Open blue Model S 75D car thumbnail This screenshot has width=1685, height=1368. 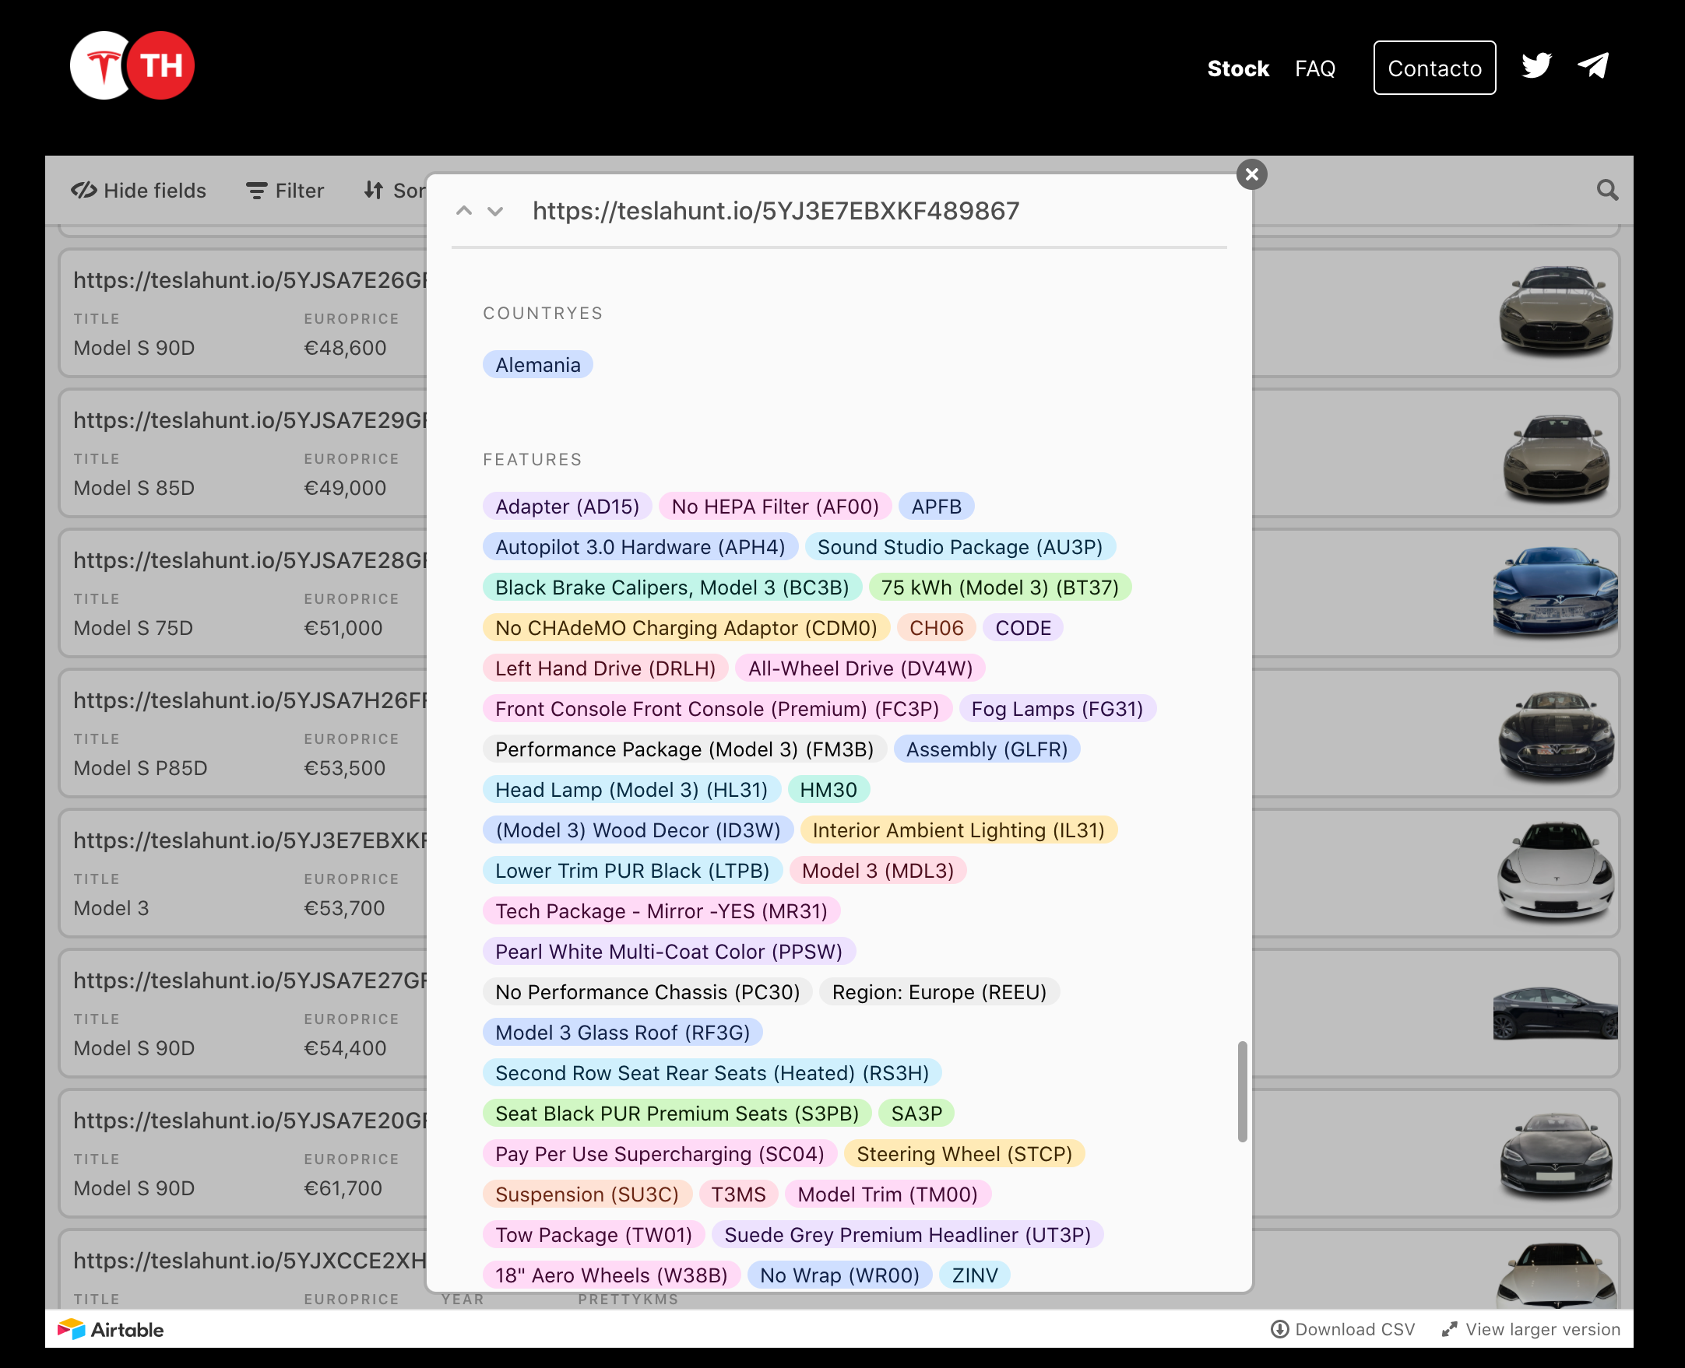pyautogui.click(x=1555, y=593)
